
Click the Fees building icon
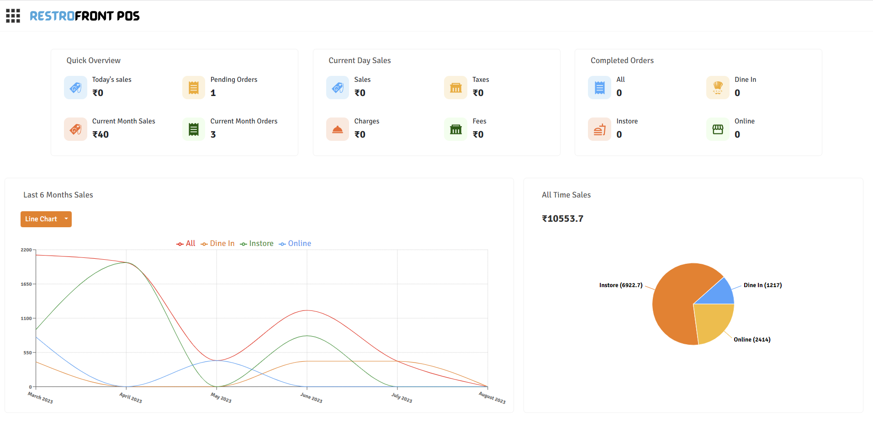click(455, 129)
